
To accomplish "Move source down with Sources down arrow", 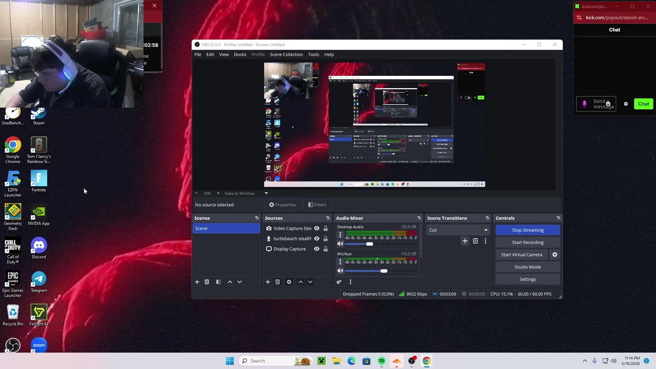I will (310, 282).
